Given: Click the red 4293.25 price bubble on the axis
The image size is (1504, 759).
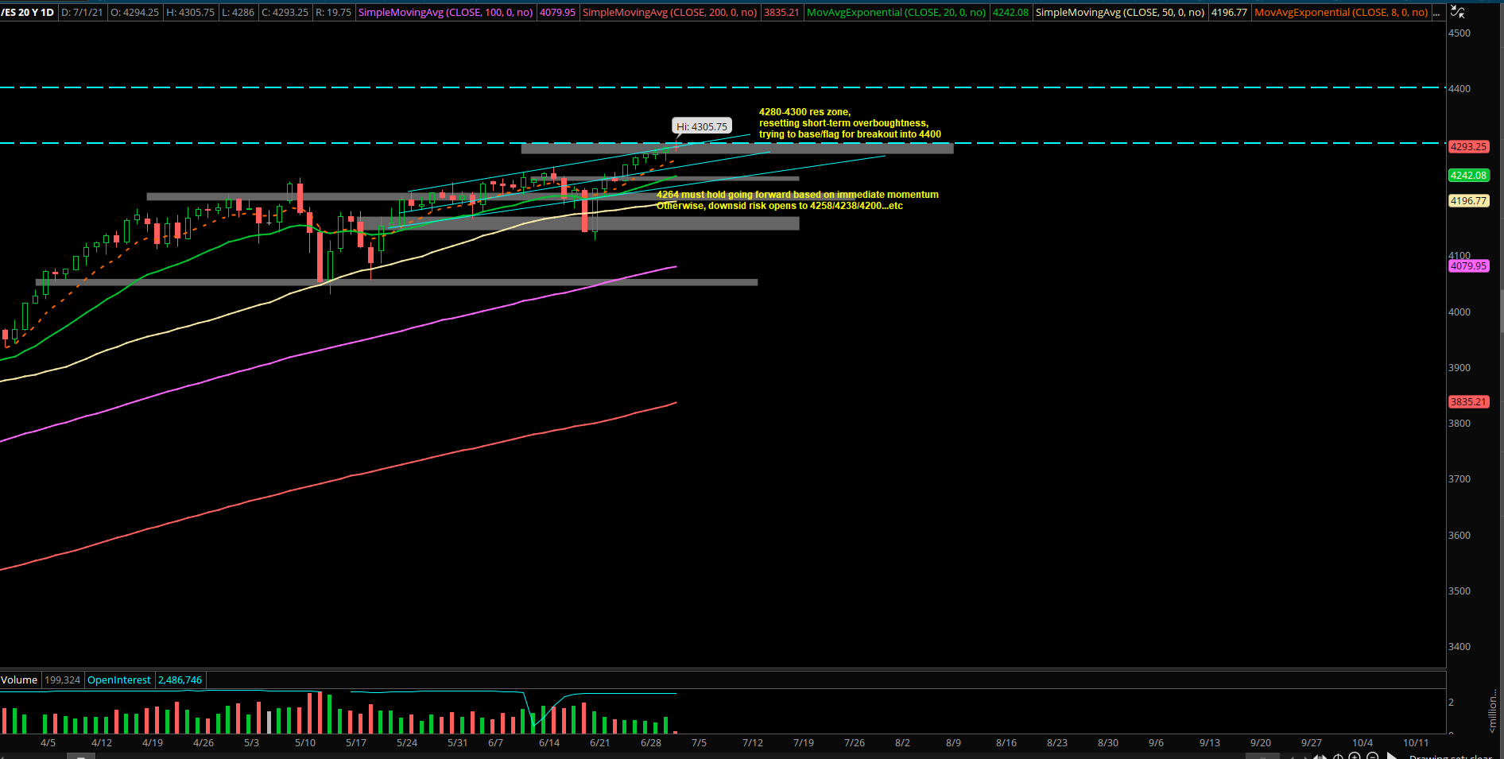Looking at the screenshot, I should pos(1468,147).
